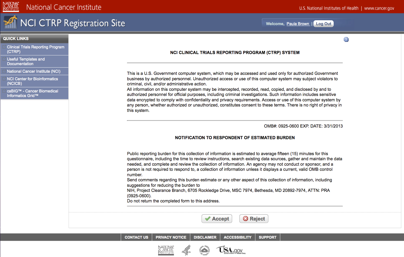This screenshot has height=257, width=404.
Task: Open caBIG Cancer Biomedical Informatics Grid link
Action: [x=32, y=93]
